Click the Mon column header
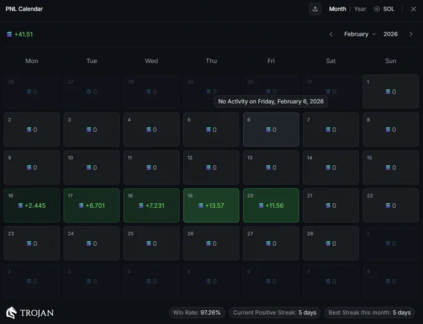 (x=32, y=61)
